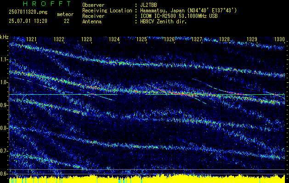Click the ICOM IC-R2500 53.1000MHz USB text
The height and width of the screenshot is (183, 289).
pyautogui.click(x=179, y=16)
